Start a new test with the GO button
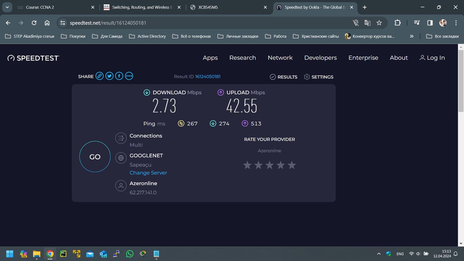The width and height of the screenshot is (464, 261). coord(95,157)
